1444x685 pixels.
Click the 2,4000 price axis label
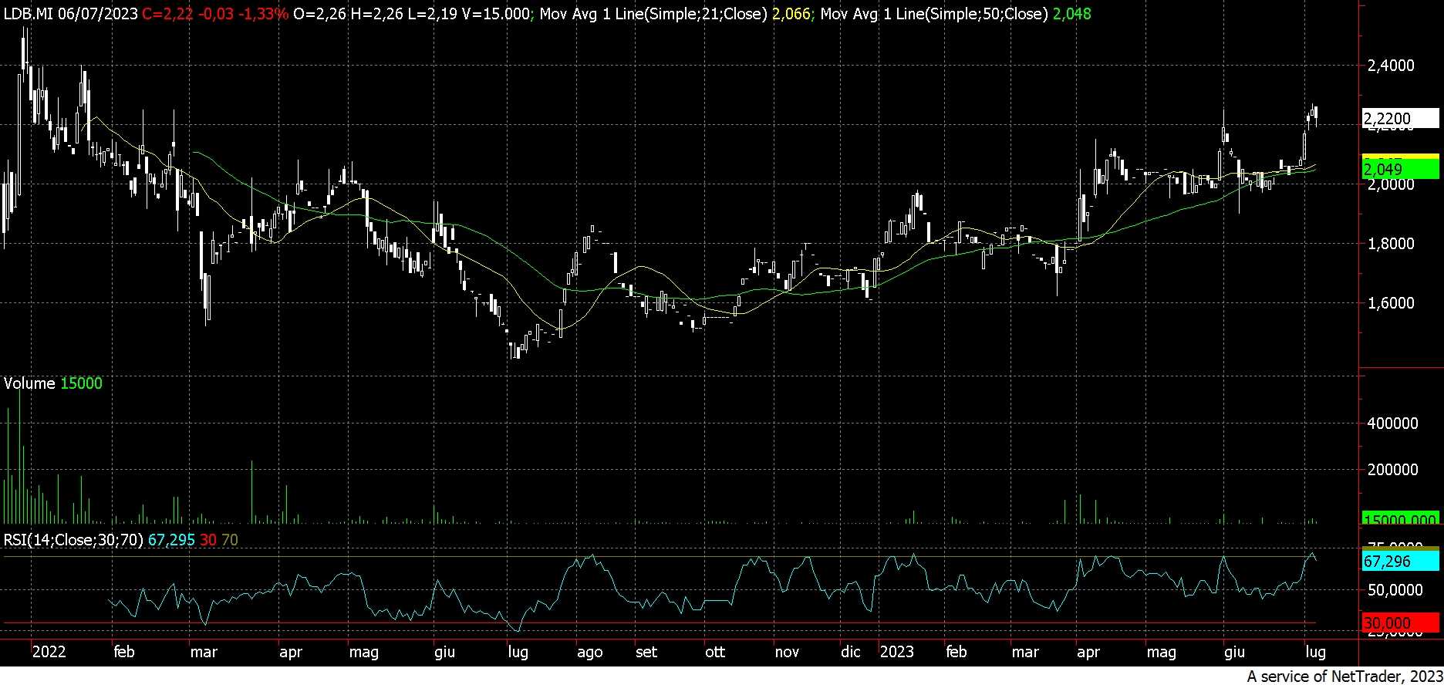pyautogui.click(x=1390, y=66)
